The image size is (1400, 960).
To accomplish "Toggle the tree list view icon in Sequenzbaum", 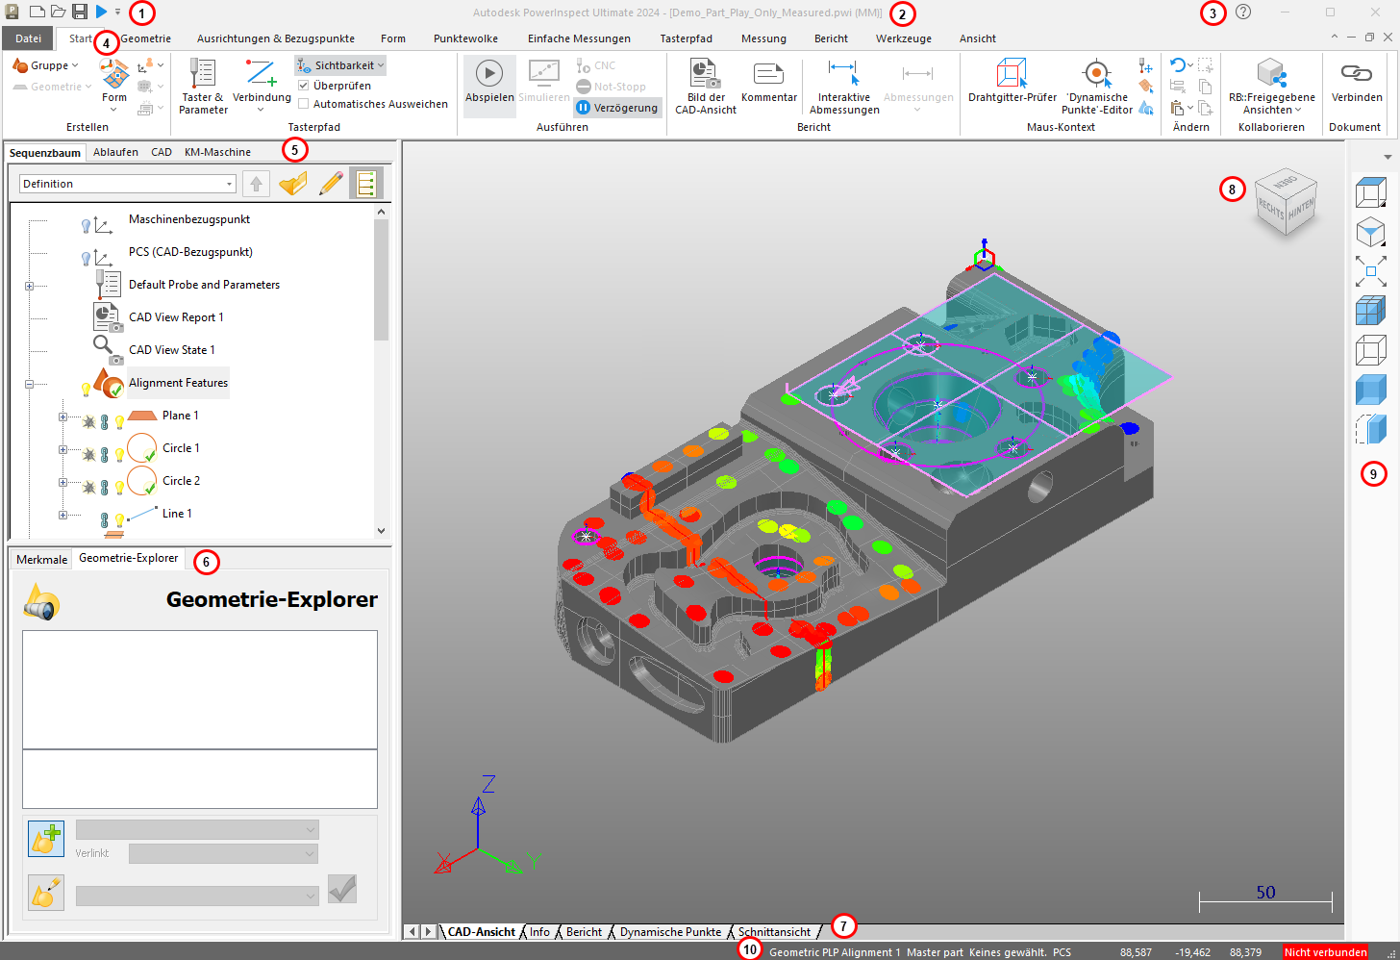I will point(366,184).
